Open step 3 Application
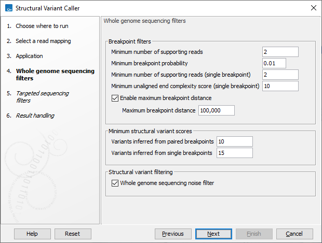 pos(29,56)
